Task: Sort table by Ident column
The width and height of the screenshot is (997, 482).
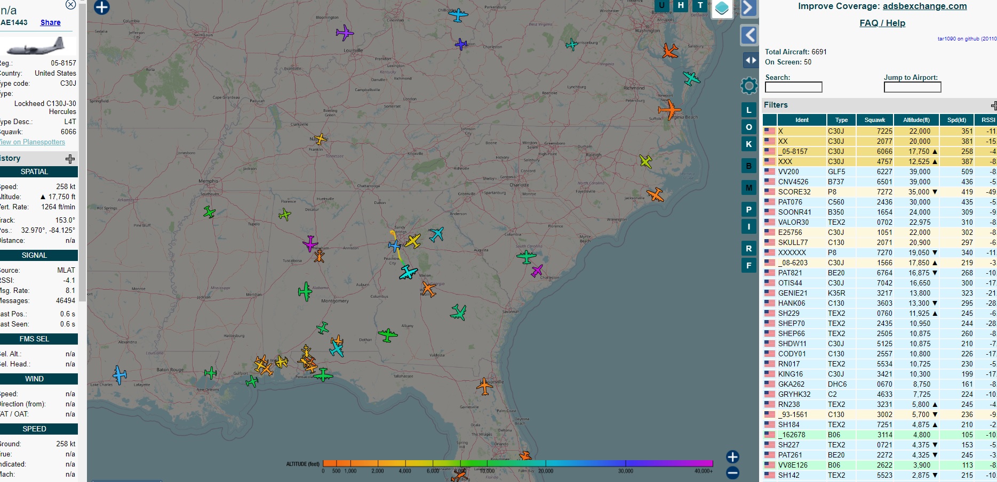Action: tap(802, 120)
